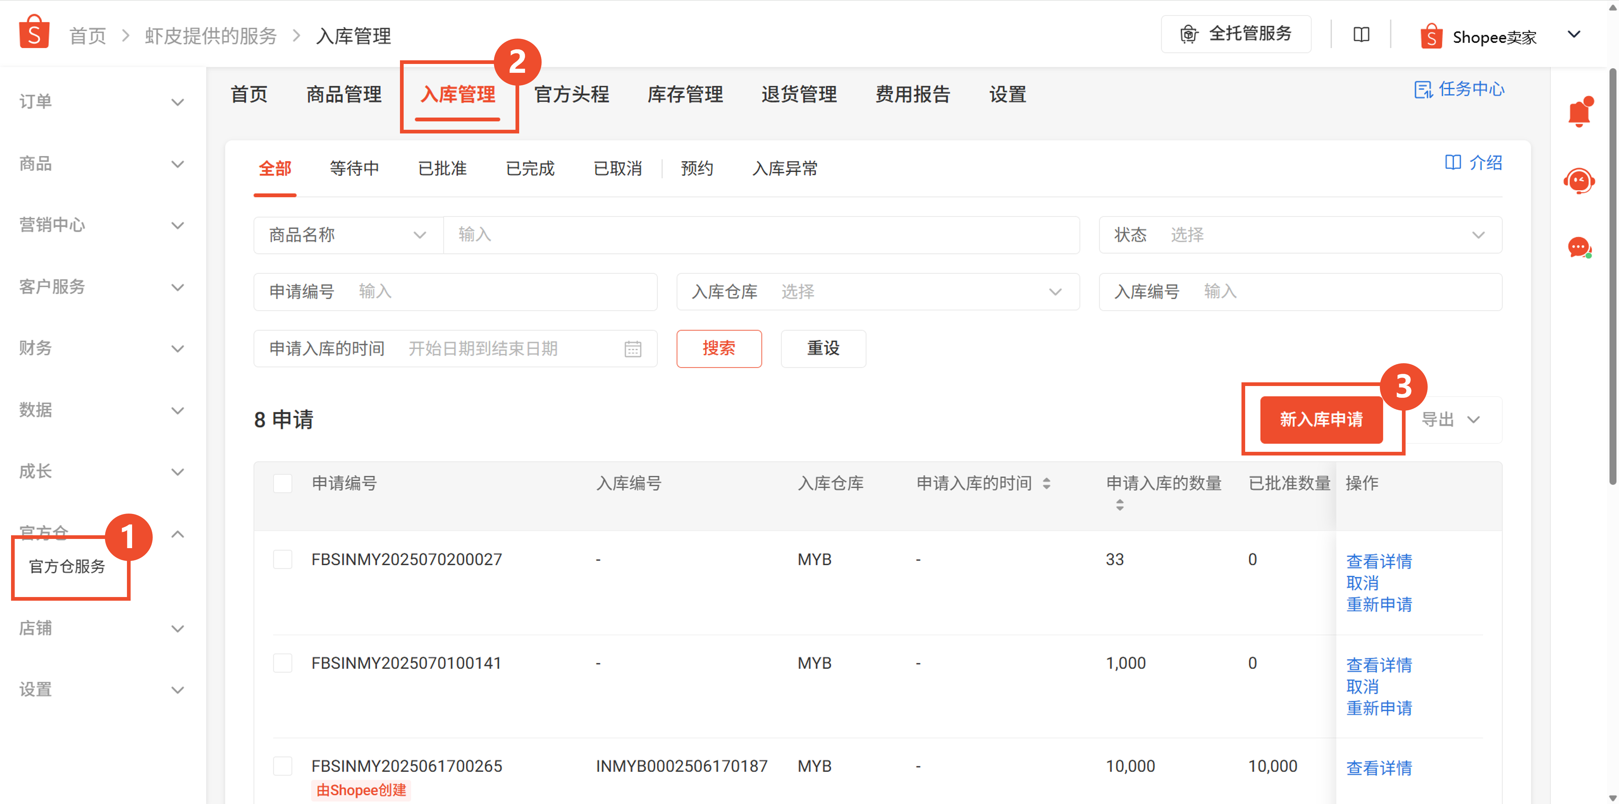Open the notification bell icon
Screen dimensions: 1619x804
click(1579, 113)
